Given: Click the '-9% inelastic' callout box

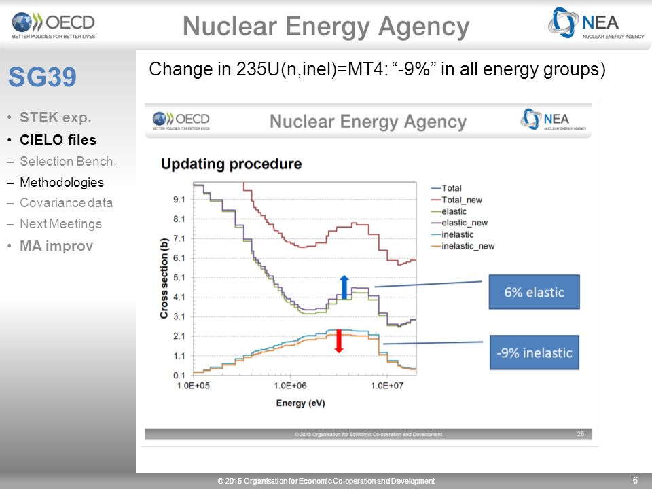Looking at the screenshot, I should coord(535,352).
